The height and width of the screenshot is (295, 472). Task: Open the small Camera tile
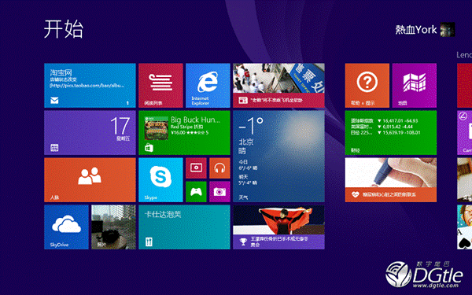click(219, 192)
